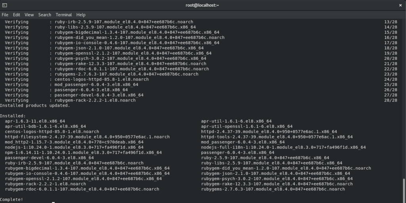Click rubygems-2.7.6.3-107 installed entry

point(273,189)
